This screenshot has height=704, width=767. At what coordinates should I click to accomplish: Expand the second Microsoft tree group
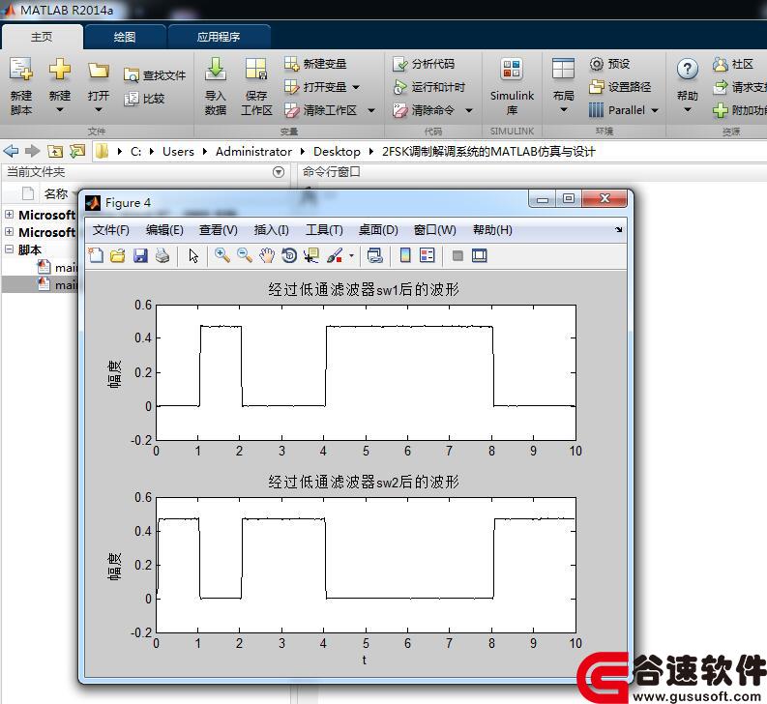(10, 232)
